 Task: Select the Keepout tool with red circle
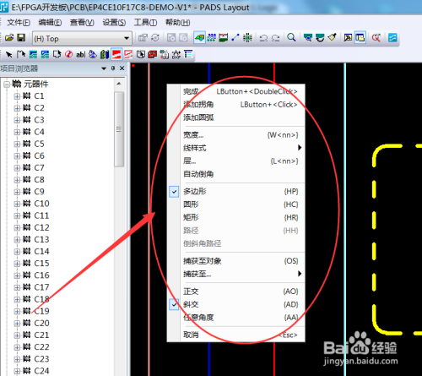(x=68, y=54)
